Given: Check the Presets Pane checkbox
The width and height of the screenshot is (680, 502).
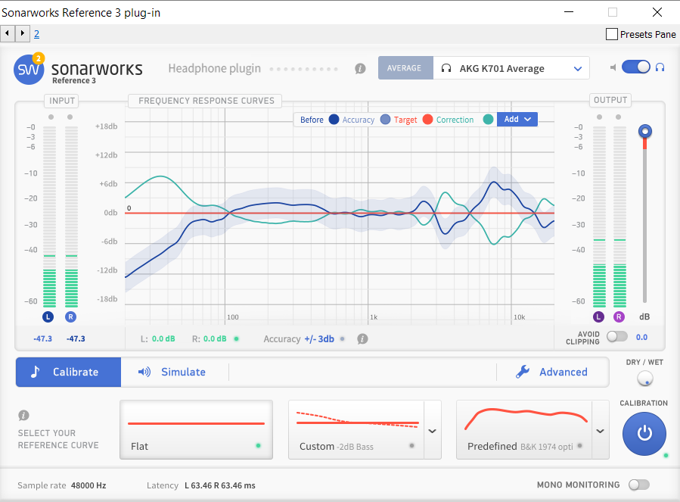Looking at the screenshot, I should pos(611,34).
